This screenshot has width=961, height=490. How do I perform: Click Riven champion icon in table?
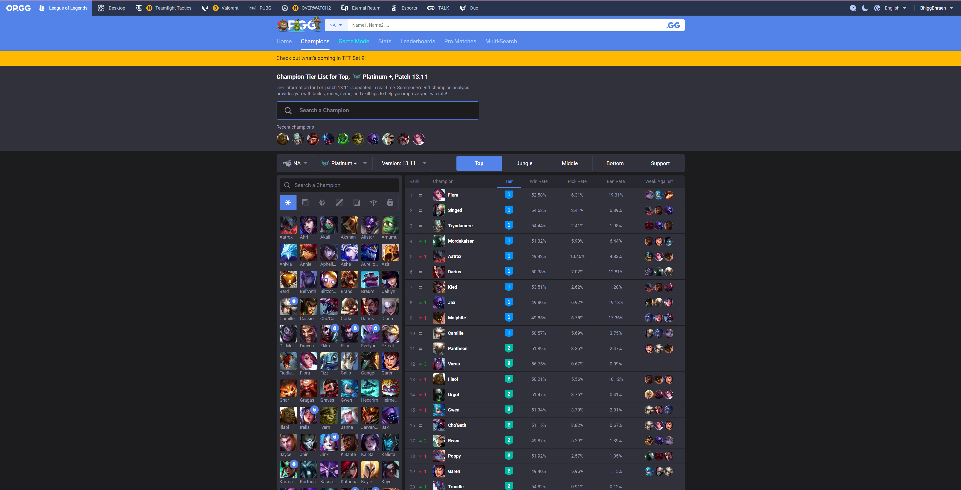click(x=439, y=440)
